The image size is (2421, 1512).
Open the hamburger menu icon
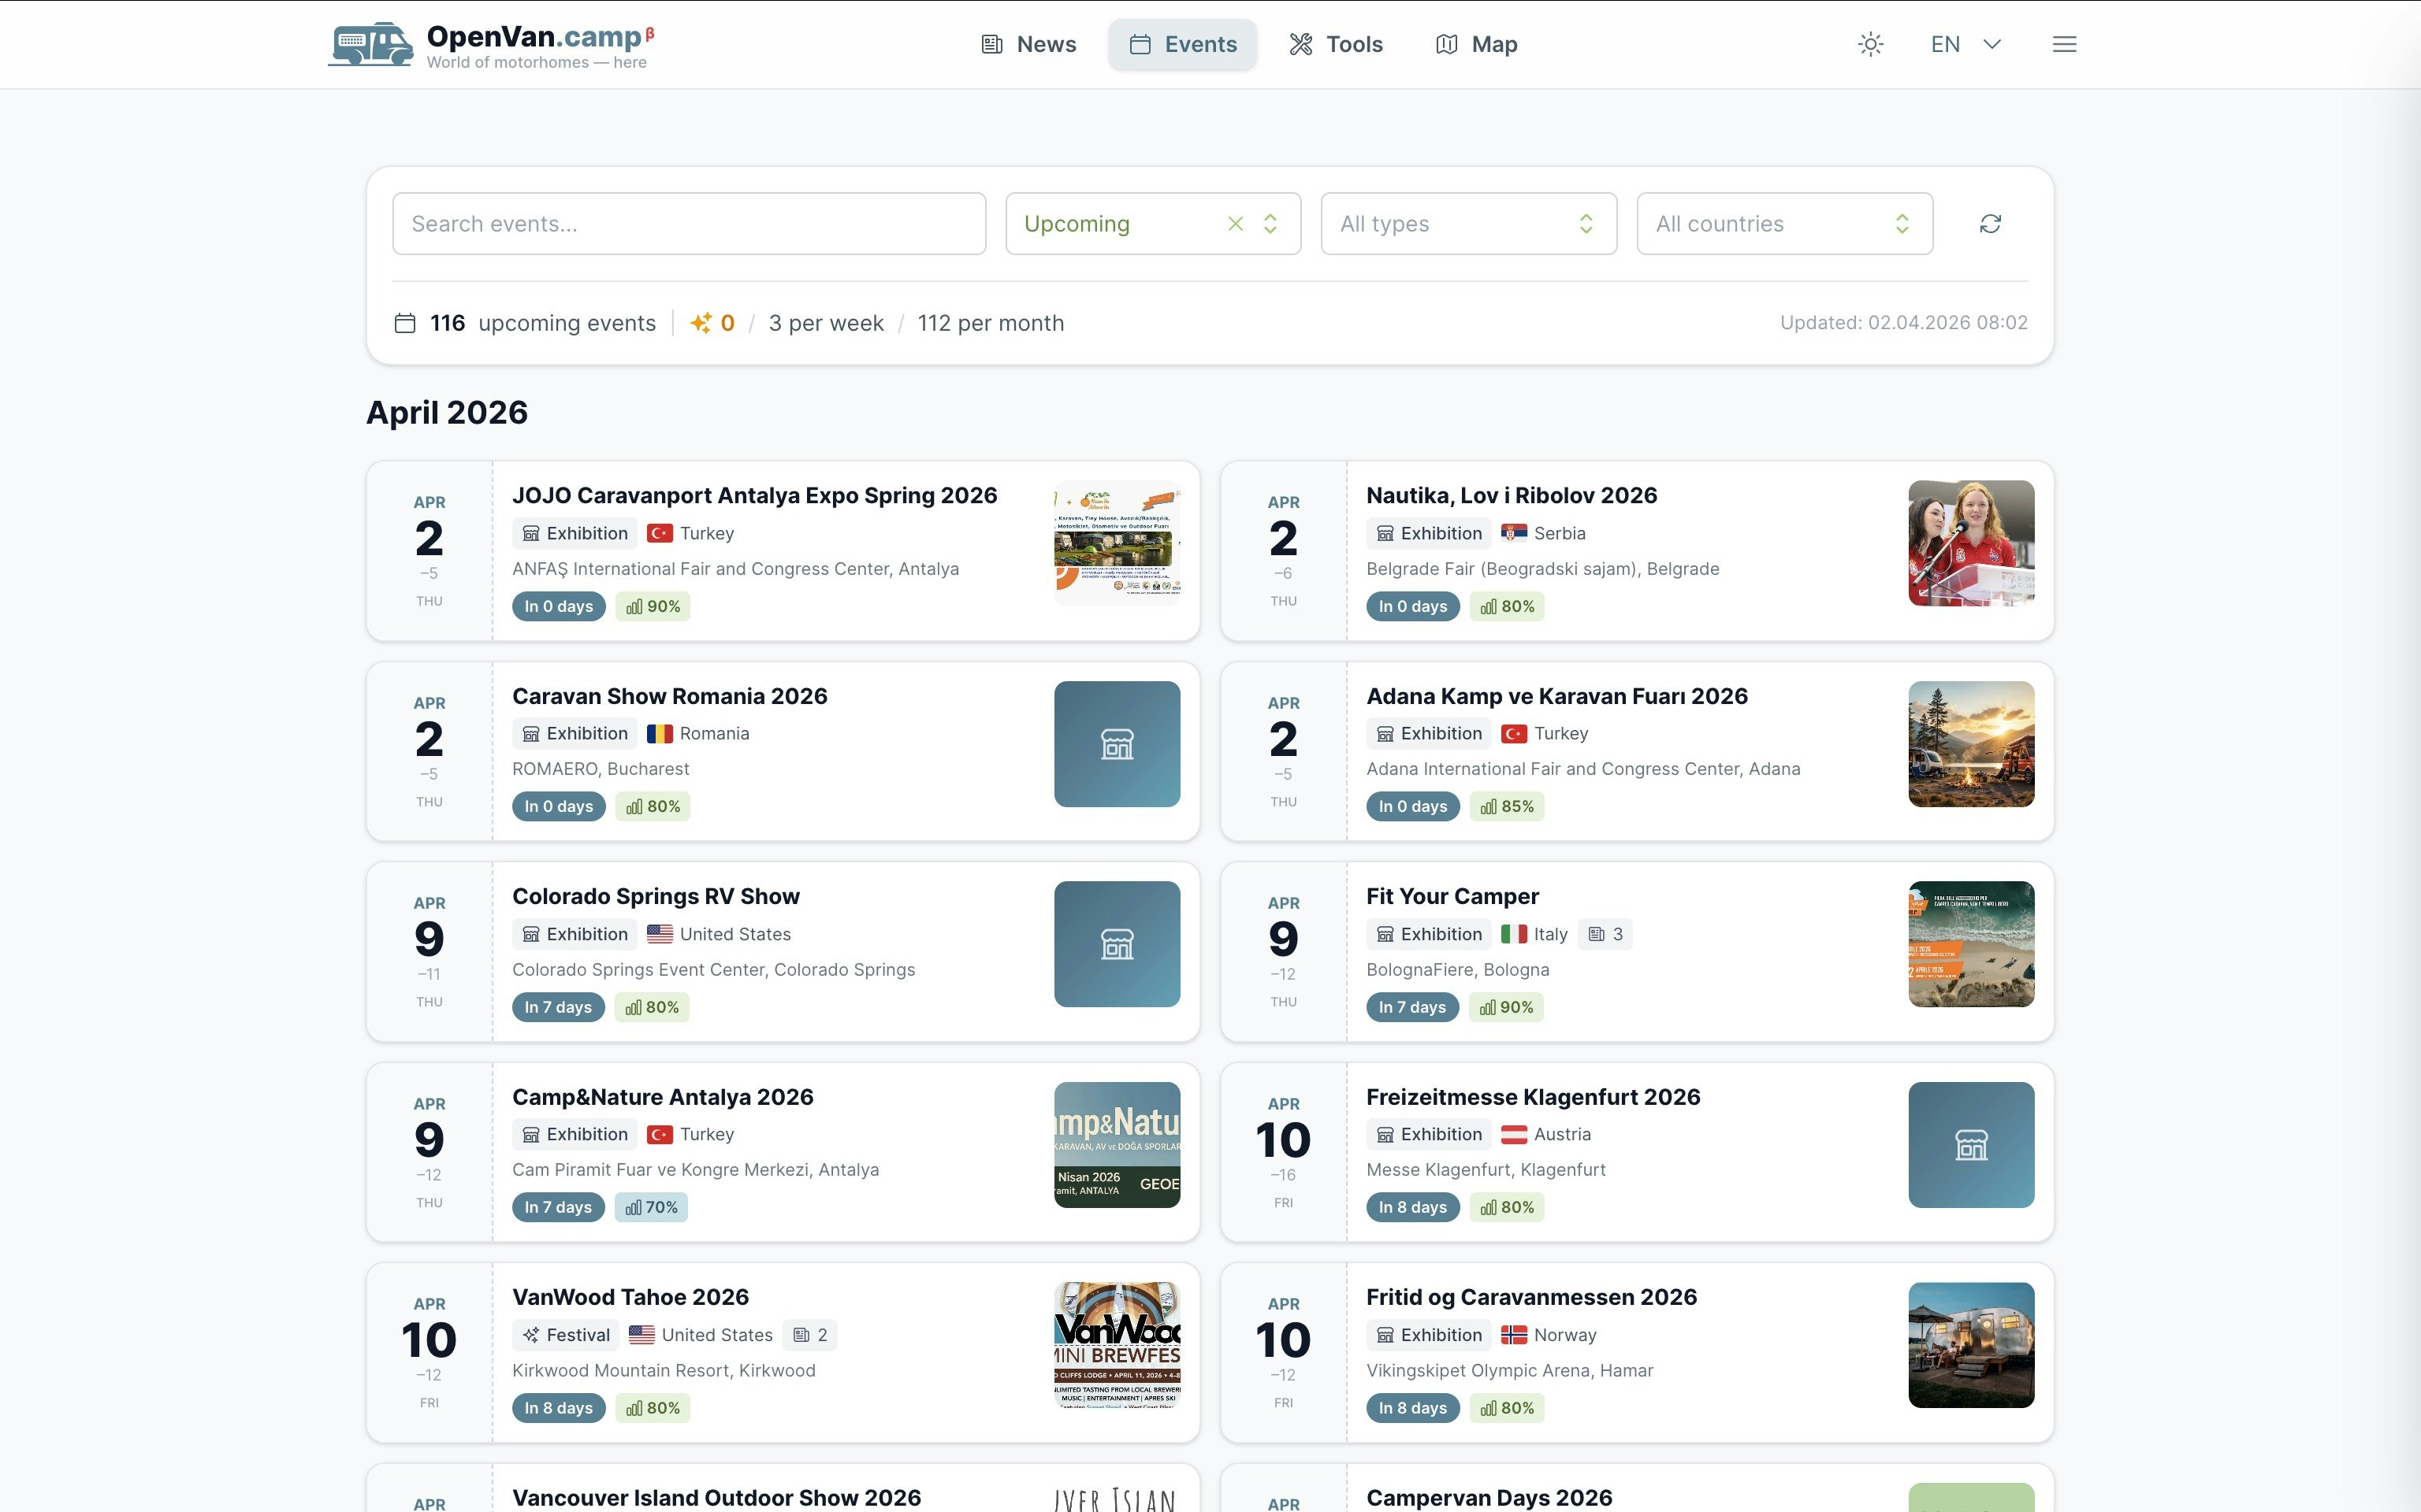pos(2064,44)
